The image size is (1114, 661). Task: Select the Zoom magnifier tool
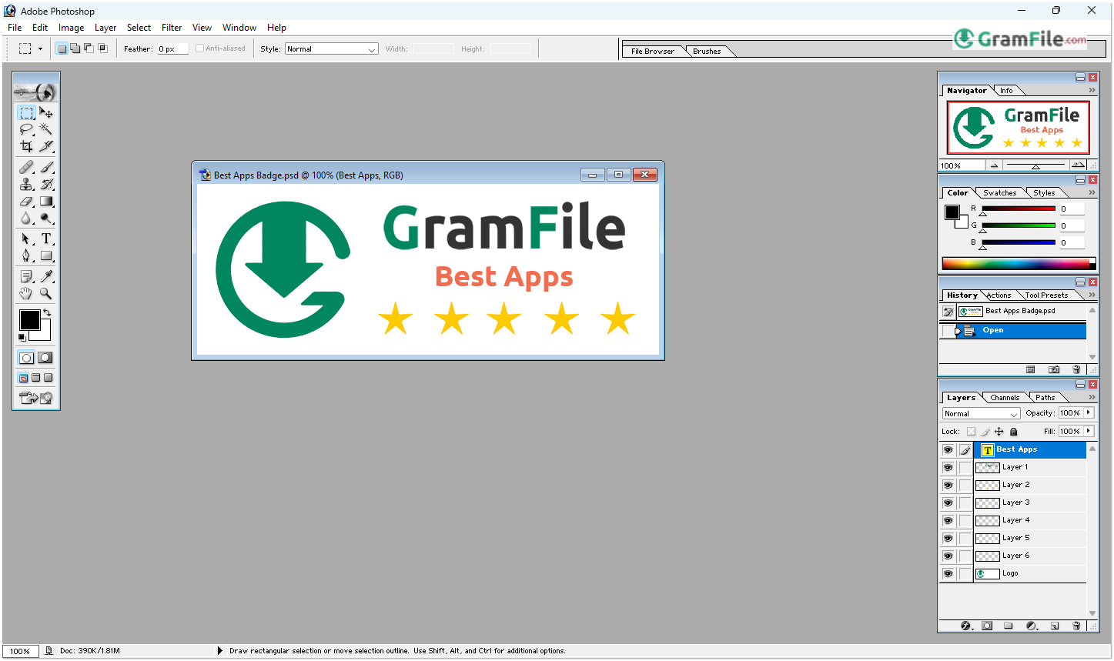click(46, 293)
